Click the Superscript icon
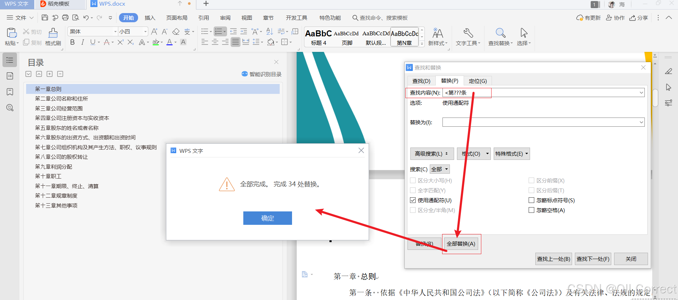Screen dimensions: 678x300 (120, 42)
